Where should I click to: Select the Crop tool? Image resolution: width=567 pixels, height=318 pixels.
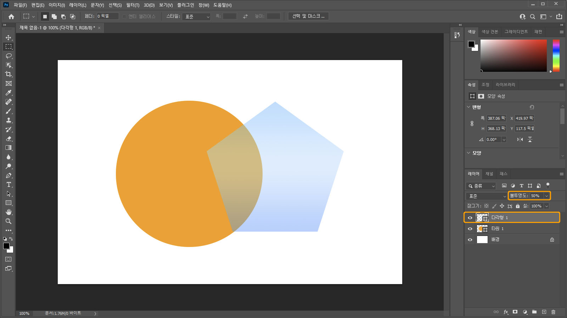[x=9, y=74]
